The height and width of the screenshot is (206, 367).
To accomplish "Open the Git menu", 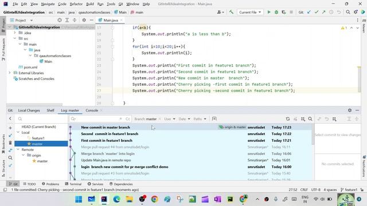I will click(x=121, y=4).
